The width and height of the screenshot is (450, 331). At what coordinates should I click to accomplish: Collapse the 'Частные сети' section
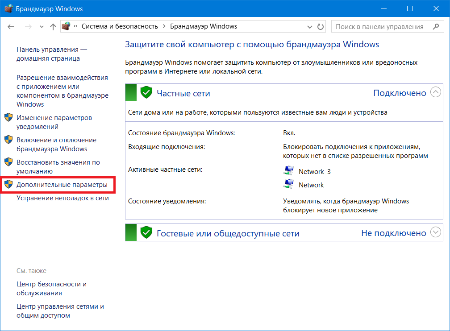coord(436,92)
